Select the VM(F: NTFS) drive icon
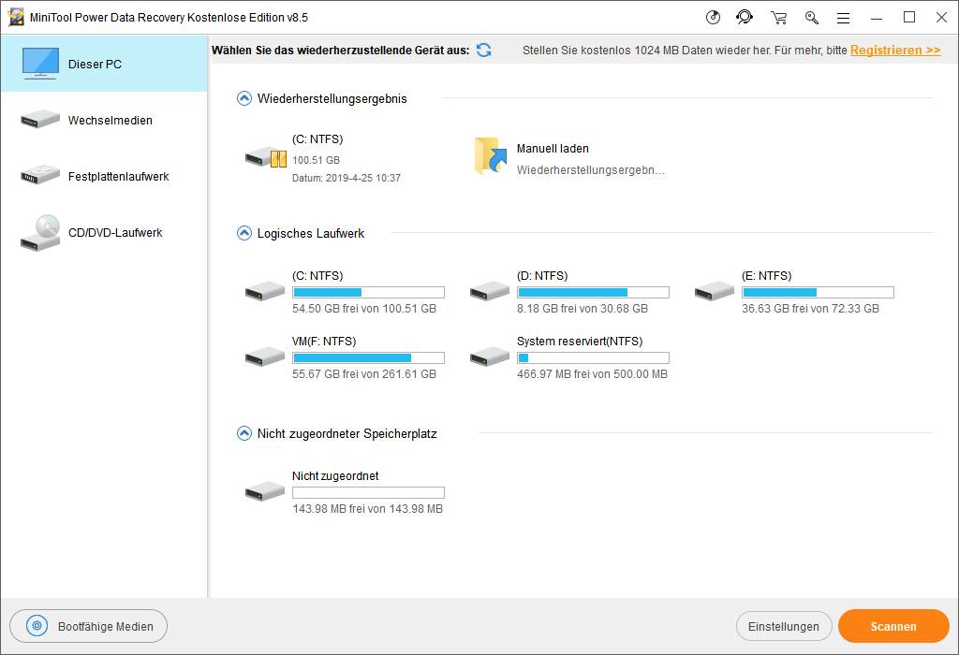This screenshot has width=959, height=655. coord(265,357)
